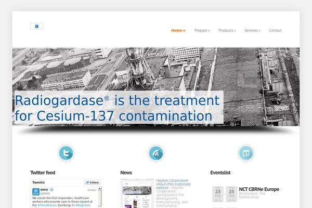The width and height of the screenshot is (312, 208).
Task: Open the WHO account name link
Action: click(x=44, y=190)
